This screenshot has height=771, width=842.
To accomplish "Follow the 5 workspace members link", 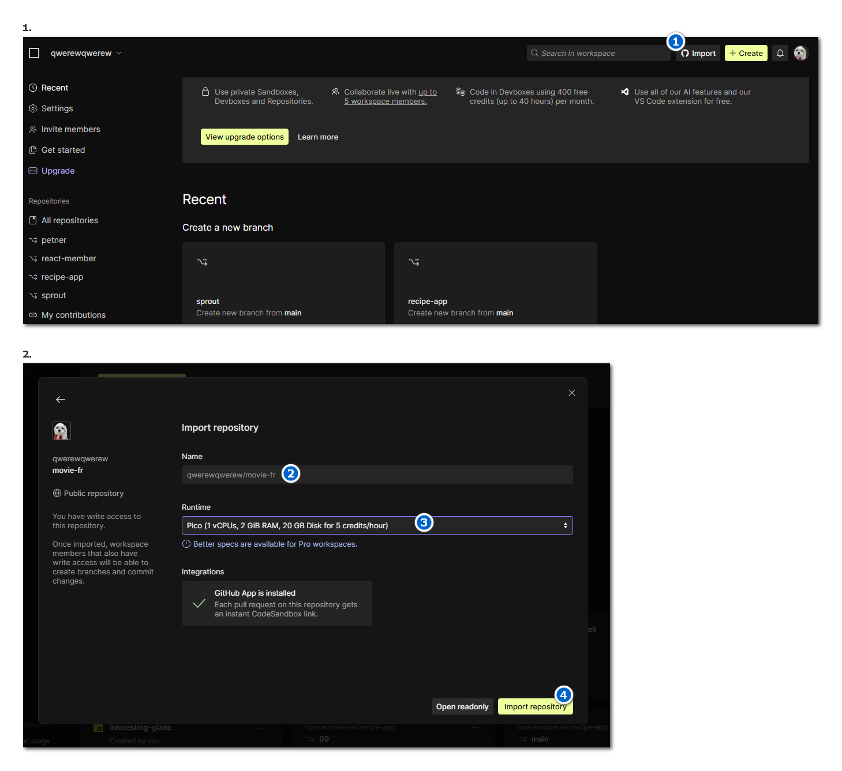I will tap(386, 101).
